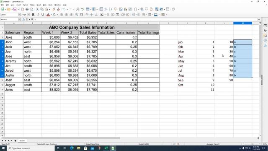This screenshot has width=268, height=151.
Task: Open Microsoft Edge from the taskbar
Action: (x=72, y=148)
